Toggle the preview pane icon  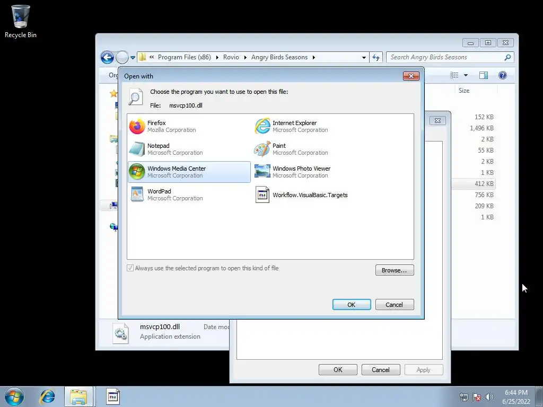tap(484, 75)
